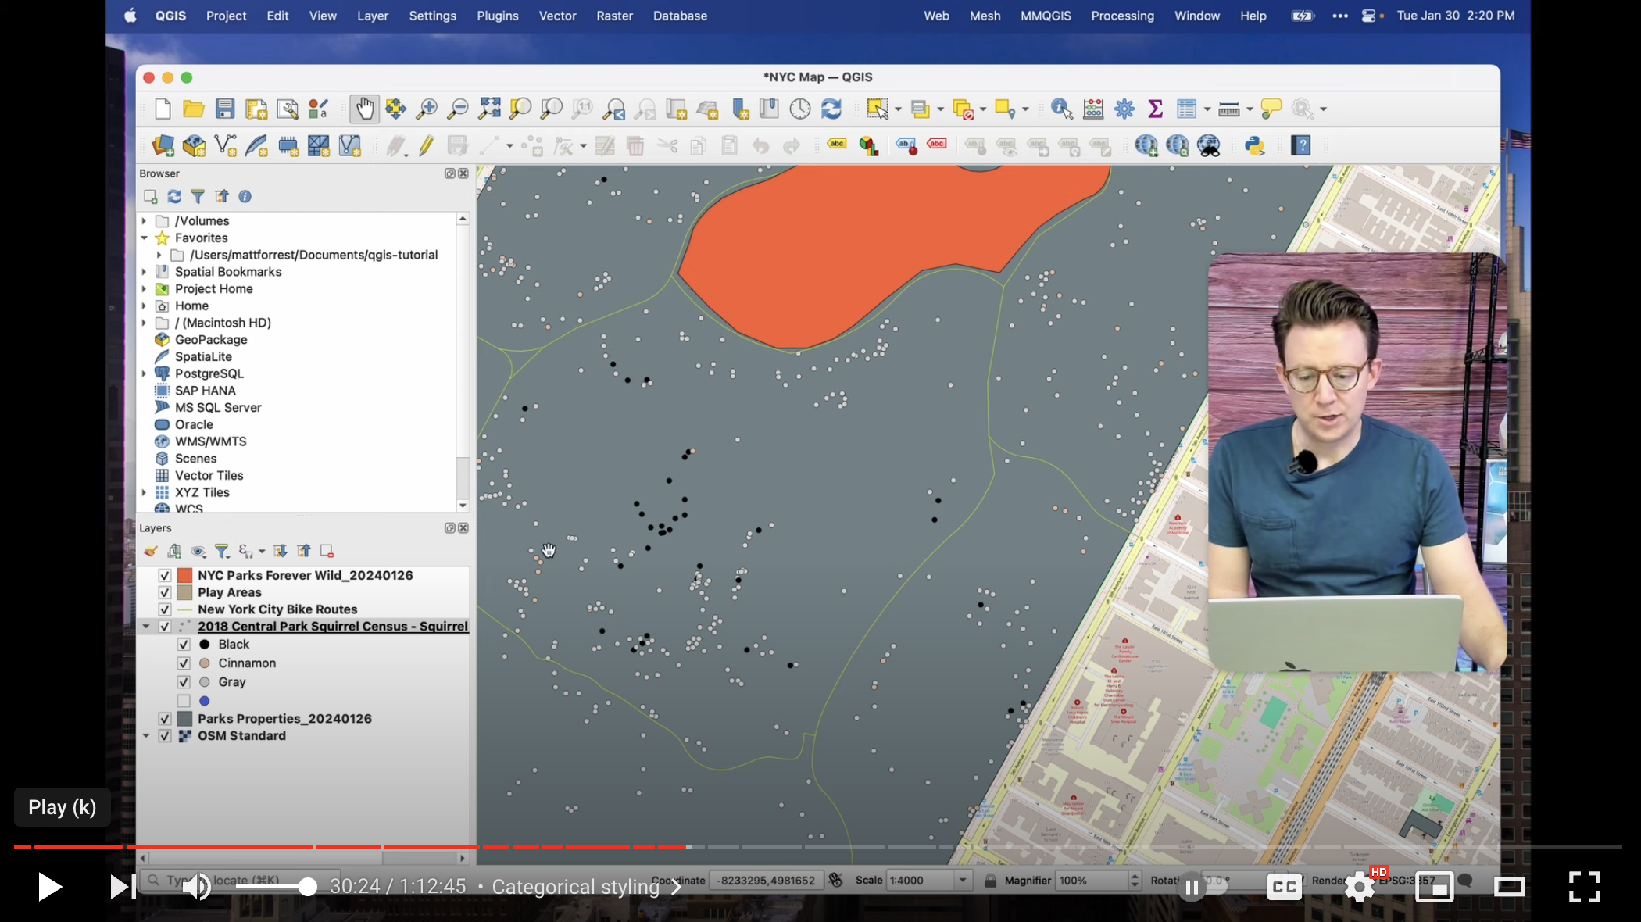Uncheck the Cinnamon category
1641x922 pixels.
pyautogui.click(x=184, y=663)
